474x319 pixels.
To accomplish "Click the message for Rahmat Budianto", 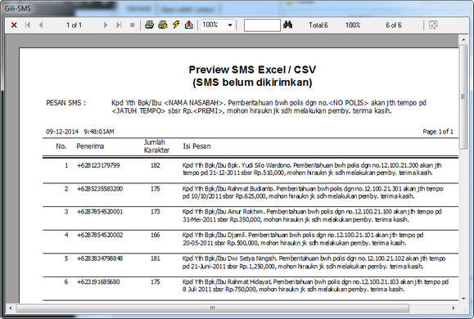I will [313, 192].
